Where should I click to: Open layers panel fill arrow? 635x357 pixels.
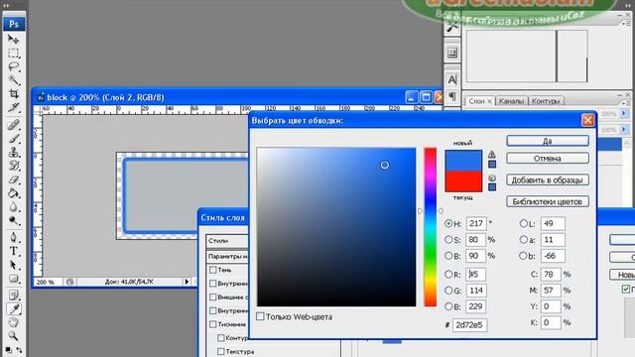[624, 130]
